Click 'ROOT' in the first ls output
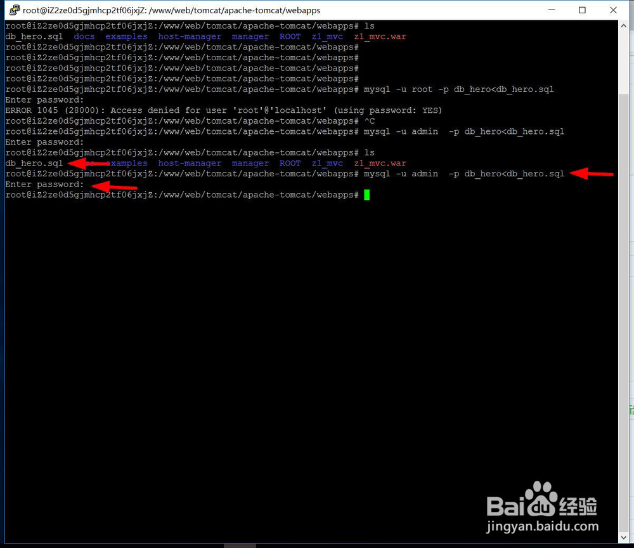 coord(290,36)
